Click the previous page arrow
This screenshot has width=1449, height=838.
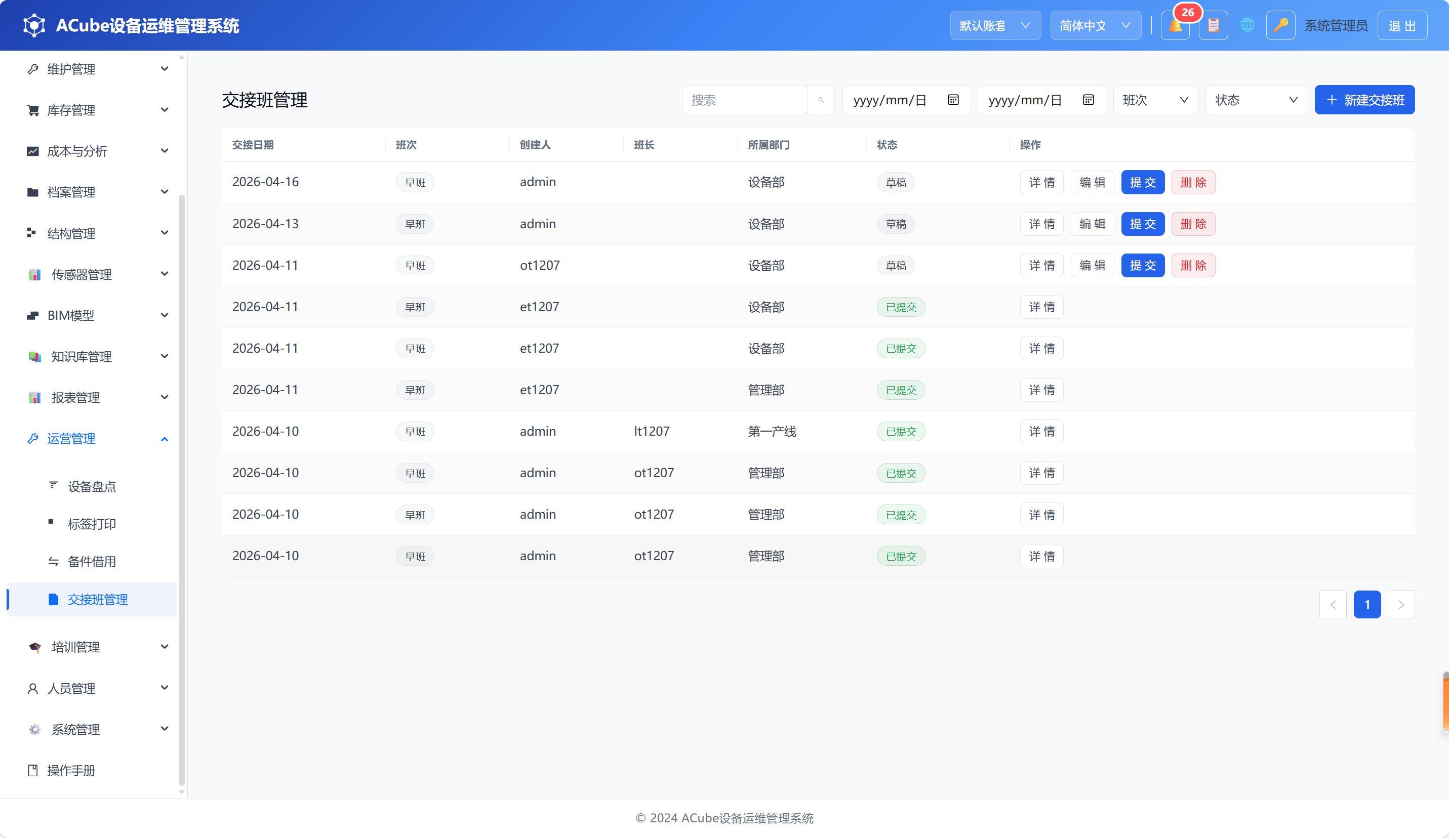click(1332, 605)
